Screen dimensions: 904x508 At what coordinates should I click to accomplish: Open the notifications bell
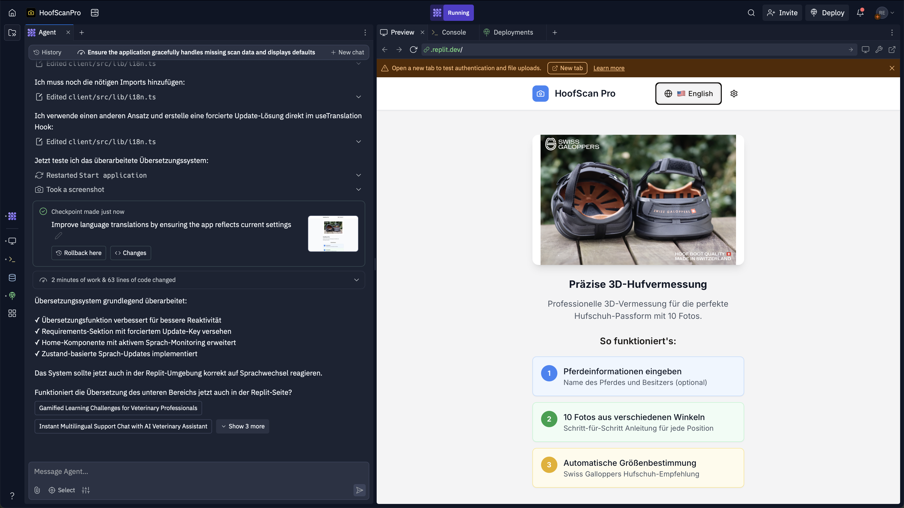click(x=860, y=13)
